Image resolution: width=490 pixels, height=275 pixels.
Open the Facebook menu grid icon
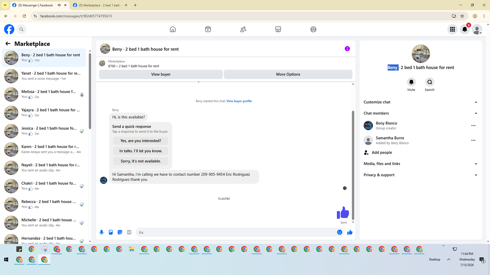tap(452, 29)
